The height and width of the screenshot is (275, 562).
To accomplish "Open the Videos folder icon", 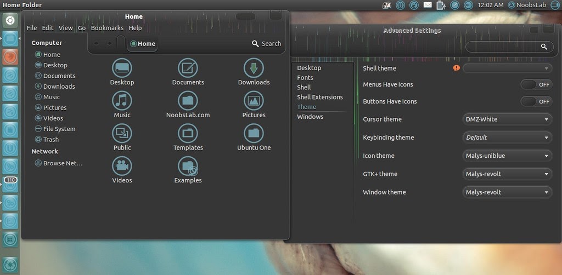I will (122, 167).
